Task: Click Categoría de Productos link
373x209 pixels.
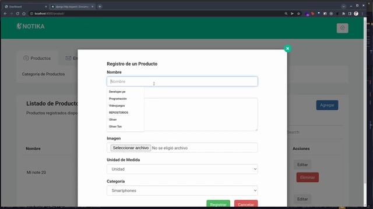Action: 43,74
